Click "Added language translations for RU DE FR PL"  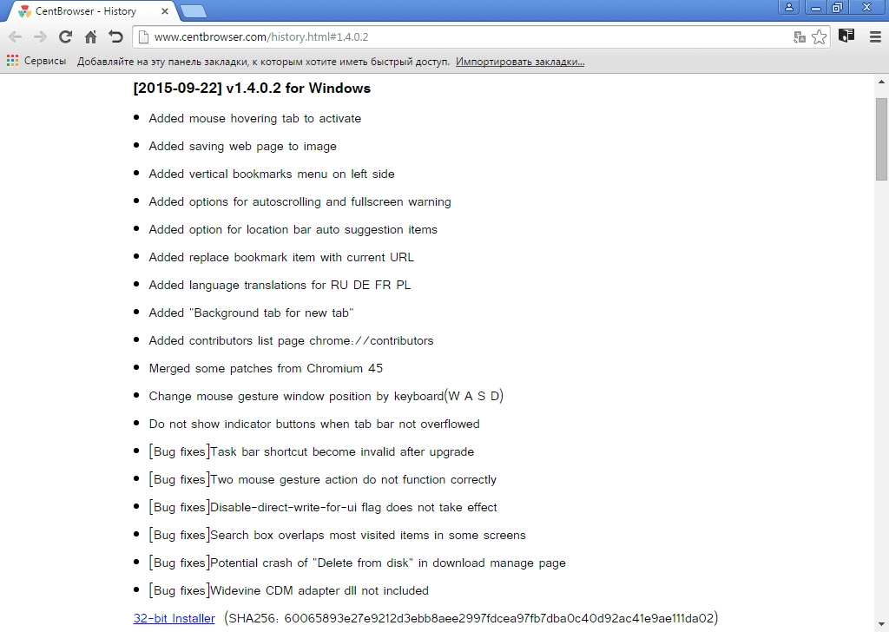pos(280,285)
